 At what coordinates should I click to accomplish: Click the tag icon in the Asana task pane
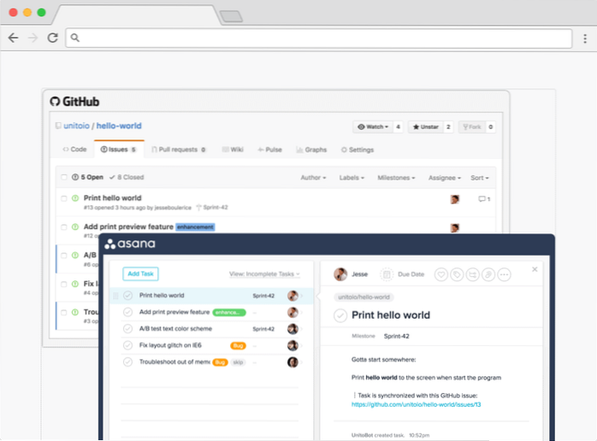point(458,274)
